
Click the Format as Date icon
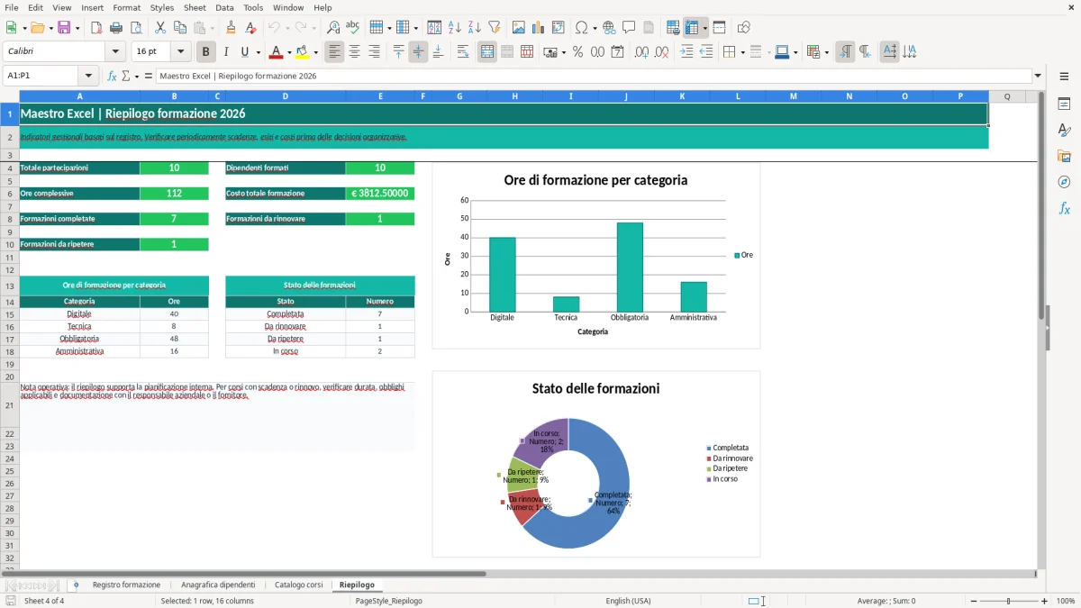617,52
